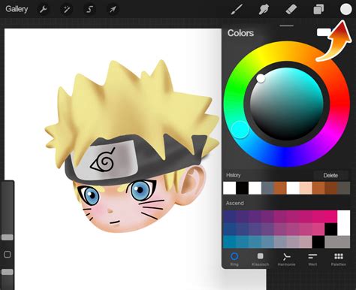
Task: Click the brush size slider handle in sidebar
Action: pyautogui.click(x=8, y=237)
